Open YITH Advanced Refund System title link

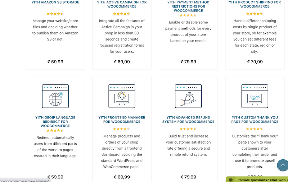(x=188, y=120)
